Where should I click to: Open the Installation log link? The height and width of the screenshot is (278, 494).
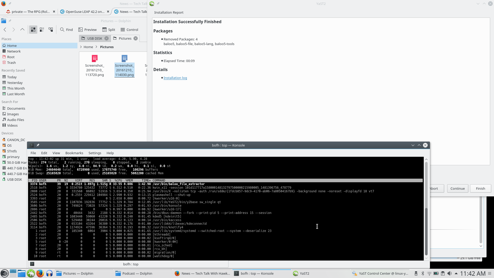pos(175,78)
